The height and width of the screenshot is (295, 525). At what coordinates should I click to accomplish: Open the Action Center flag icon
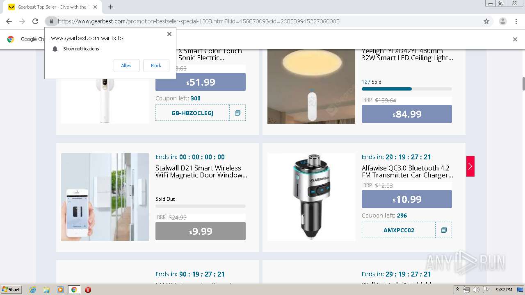[486, 290]
